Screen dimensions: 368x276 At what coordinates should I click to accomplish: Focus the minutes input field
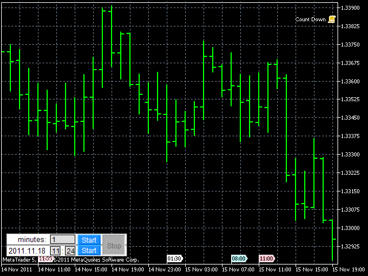coord(63,239)
